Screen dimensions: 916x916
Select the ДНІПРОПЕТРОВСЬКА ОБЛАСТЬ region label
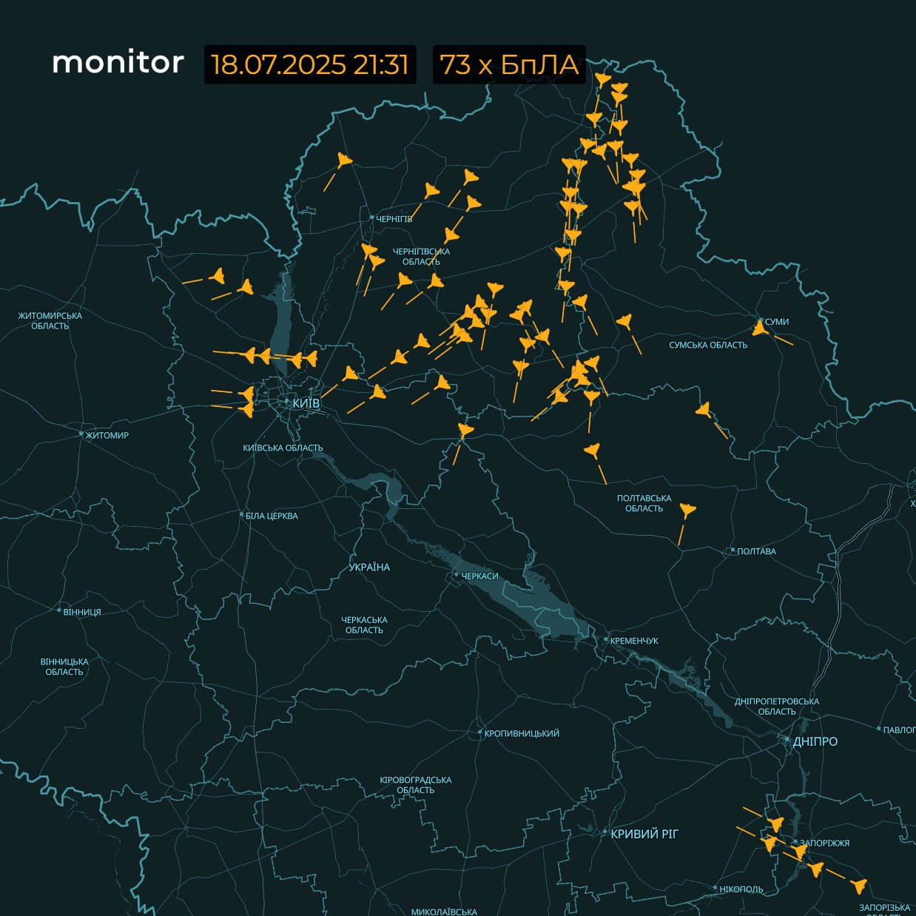pos(777,707)
